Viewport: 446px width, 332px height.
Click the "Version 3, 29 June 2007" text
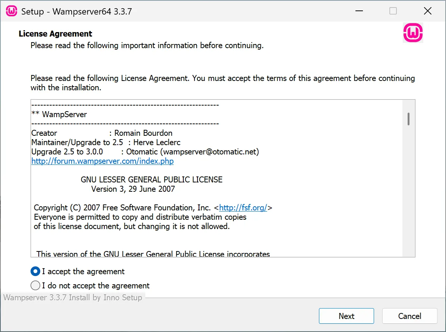133,189
